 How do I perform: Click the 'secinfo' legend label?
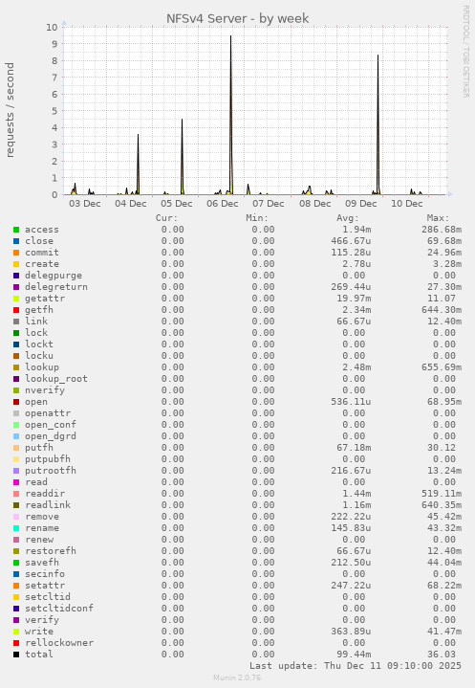(x=45, y=574)
